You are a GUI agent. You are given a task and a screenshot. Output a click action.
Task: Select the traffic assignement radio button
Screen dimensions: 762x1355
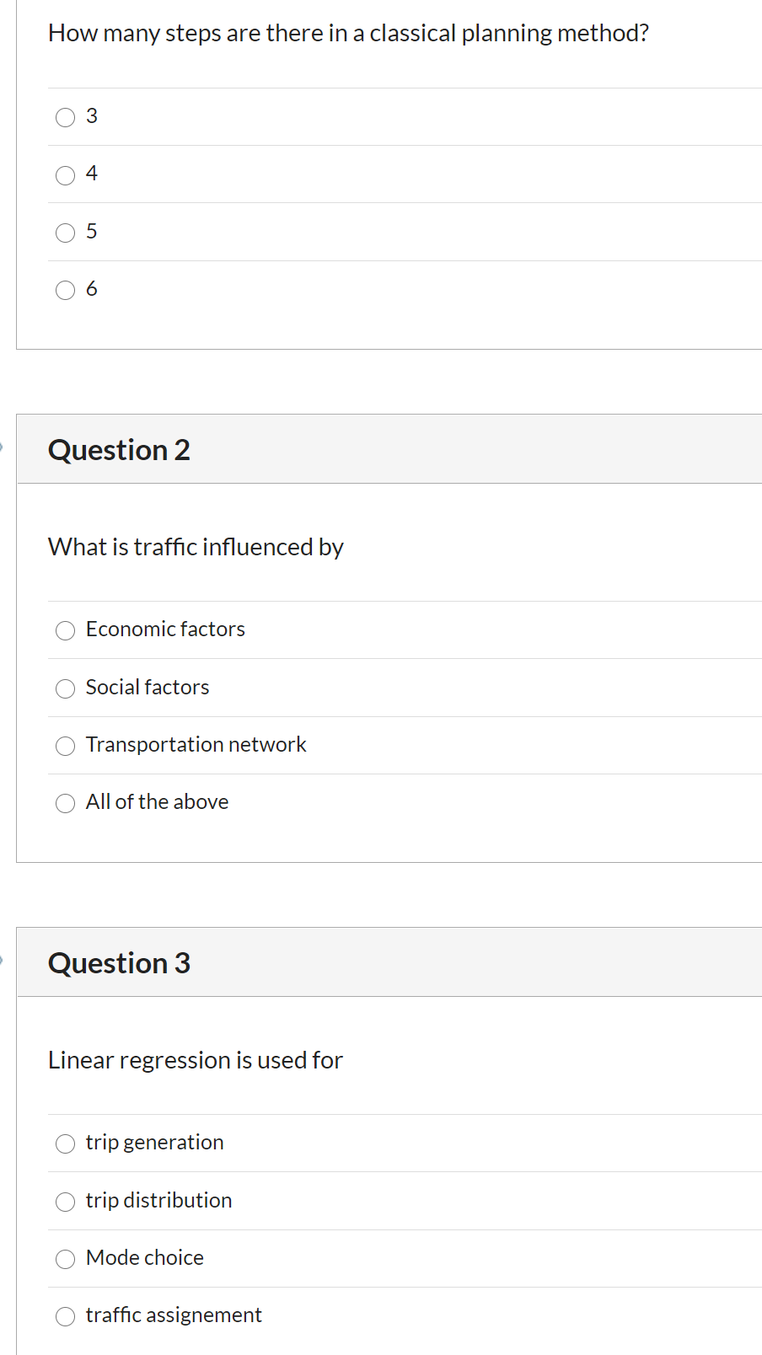pyautogui.click(x=65, y=1316)
